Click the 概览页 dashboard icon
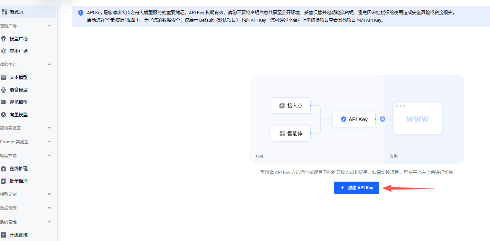This screenshot has height=241, width=490. pos(4,12)
